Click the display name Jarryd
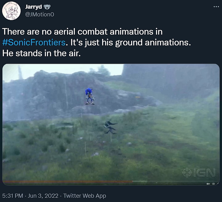Image resolution: width=222 pixels, height=202 pixels. click(33, 7)
